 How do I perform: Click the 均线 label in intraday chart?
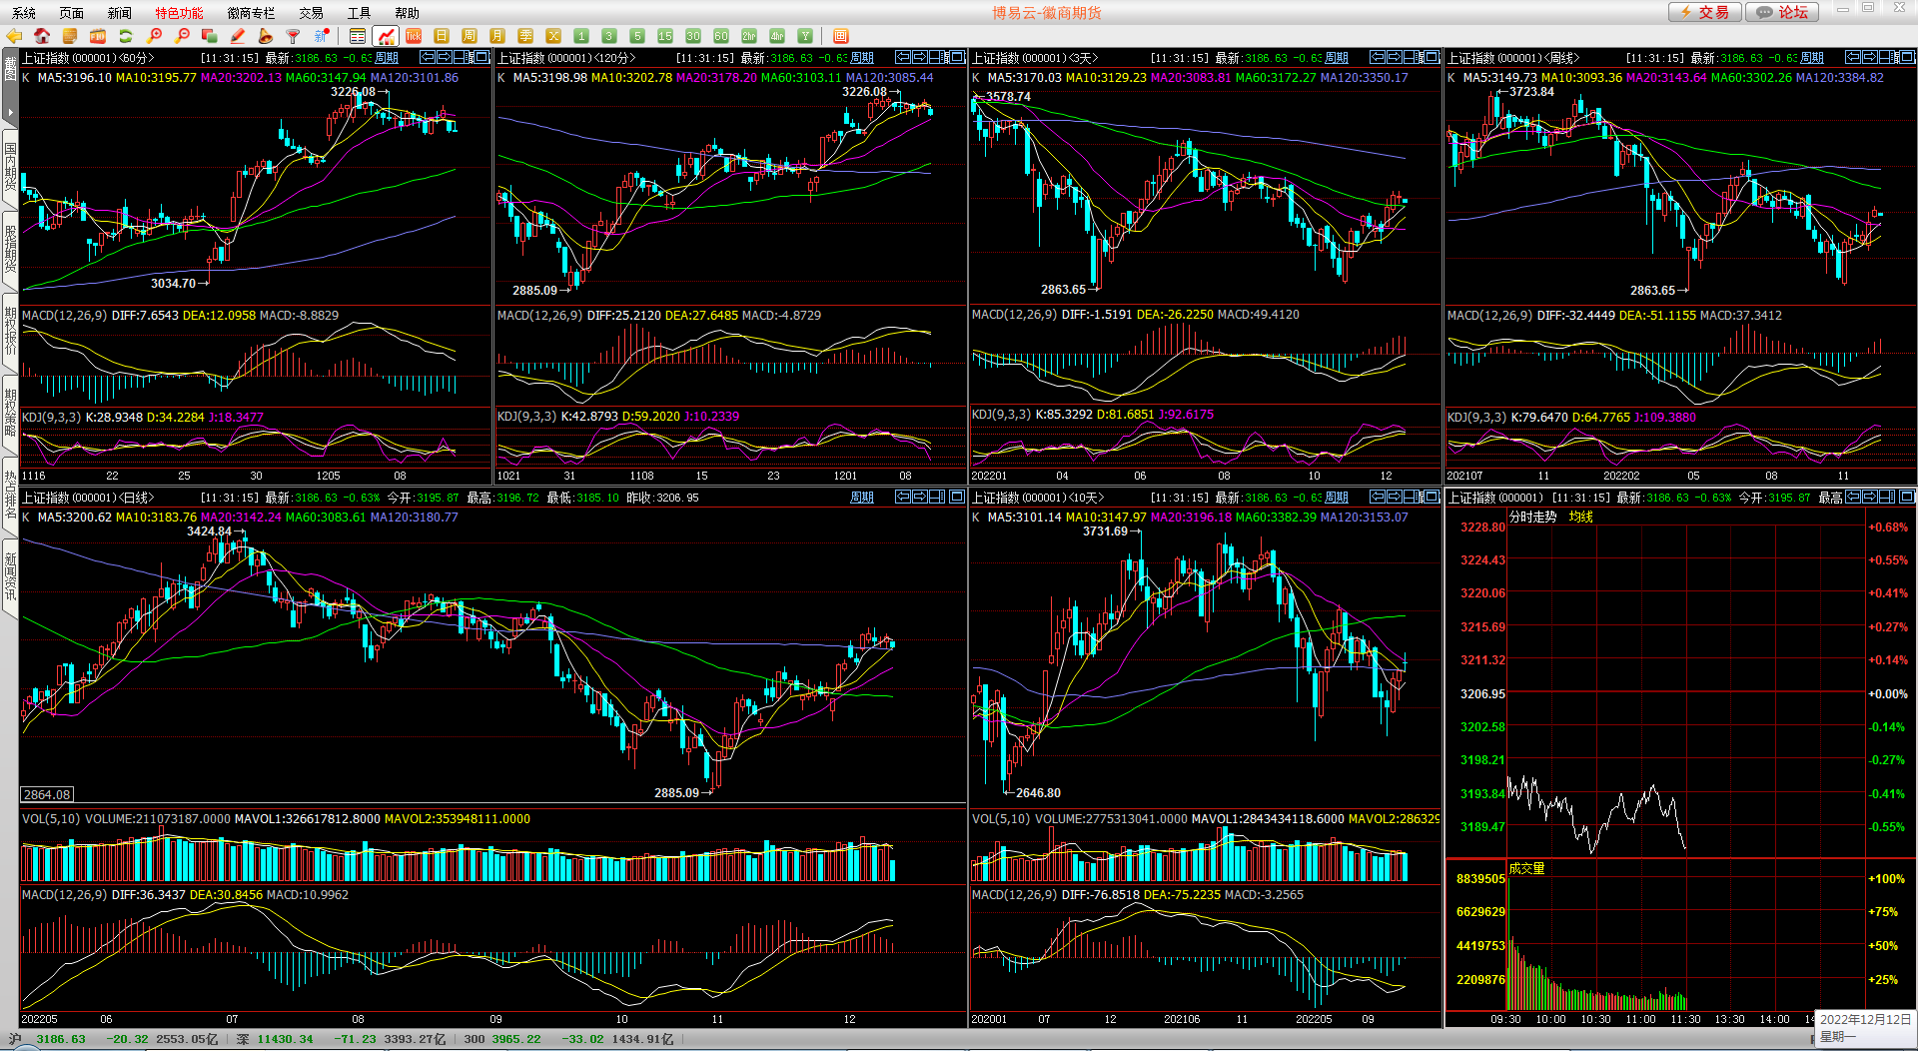[x=1581, y=517]
